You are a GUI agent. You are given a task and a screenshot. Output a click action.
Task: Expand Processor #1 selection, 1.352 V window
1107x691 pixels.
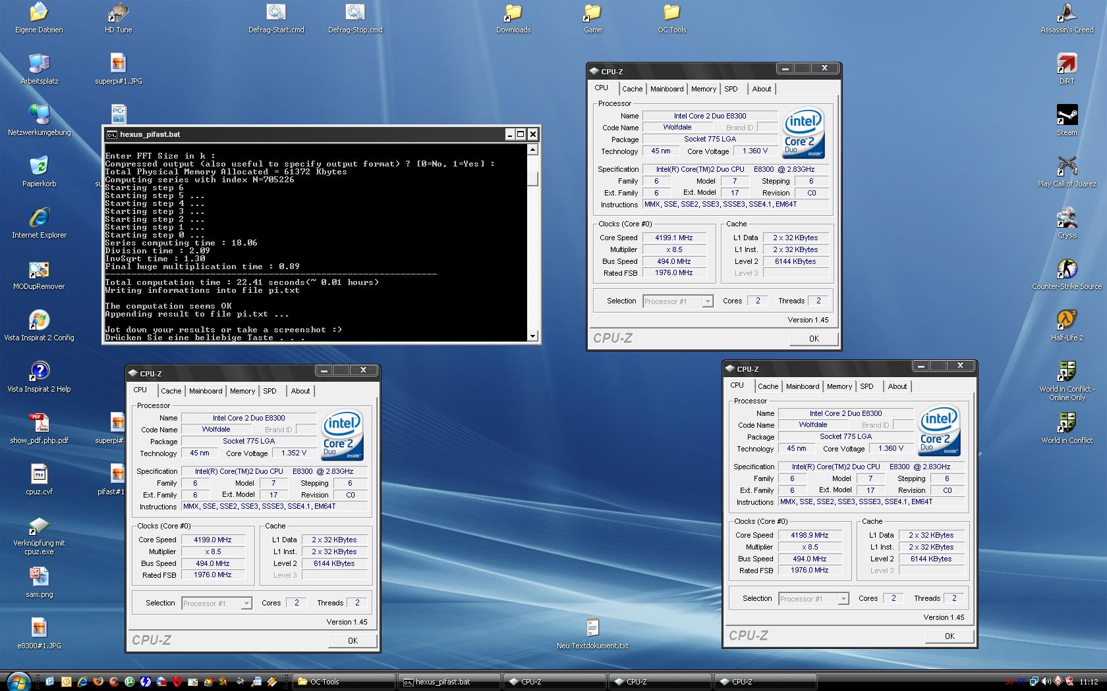[246, 603]
